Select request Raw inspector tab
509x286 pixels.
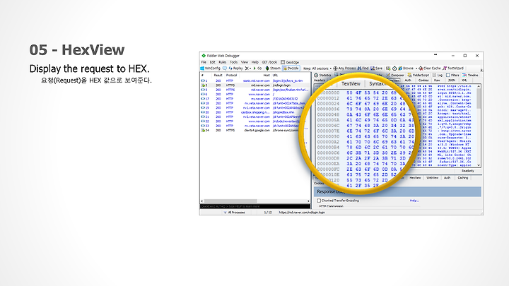(438, 80)
